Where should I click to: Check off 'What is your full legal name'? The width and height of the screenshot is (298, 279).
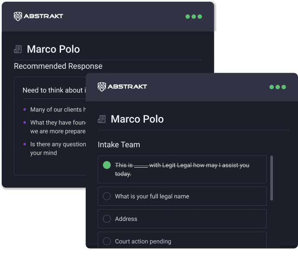tap(107, 196)
